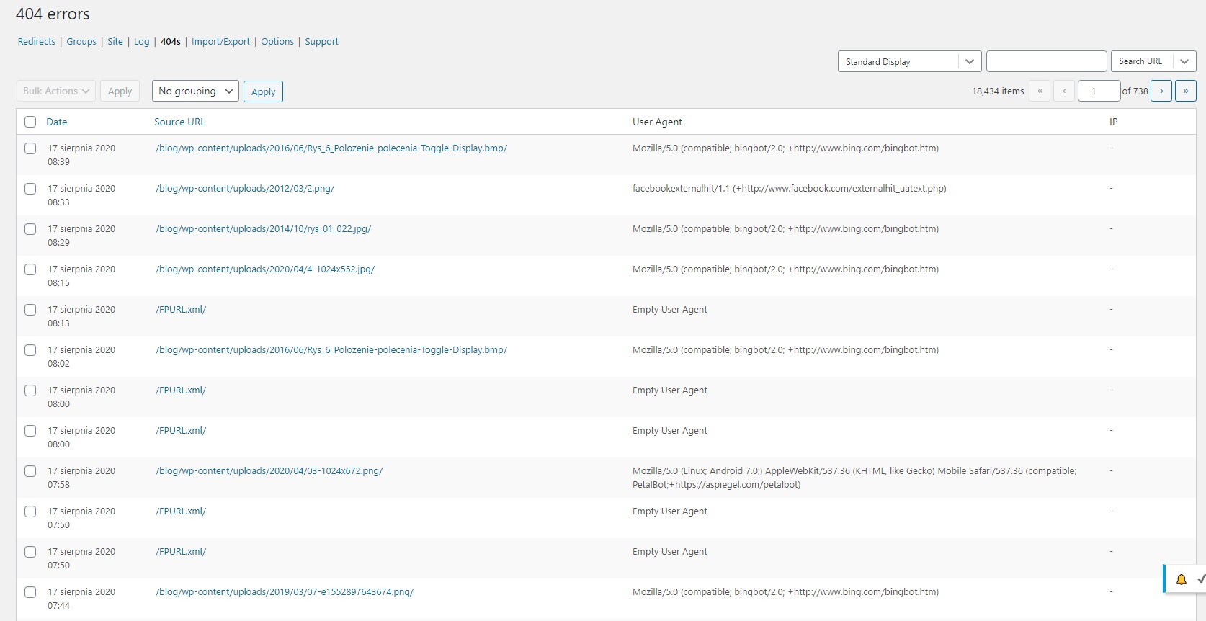
Task: Open the 07-e1552897643674.png source URL
Action: click(285, 592)
